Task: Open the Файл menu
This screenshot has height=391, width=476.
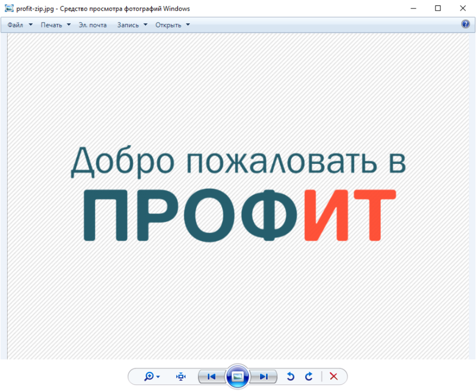Action: [15, 25]
